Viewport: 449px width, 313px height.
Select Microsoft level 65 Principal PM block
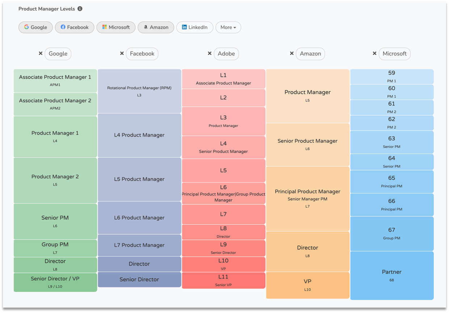coord(392,182)
